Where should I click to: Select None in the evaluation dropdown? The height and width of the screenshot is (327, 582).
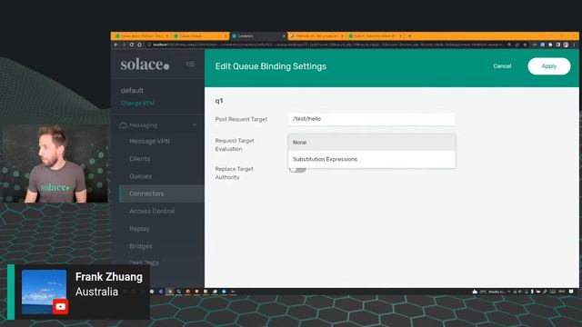point(372,143)
